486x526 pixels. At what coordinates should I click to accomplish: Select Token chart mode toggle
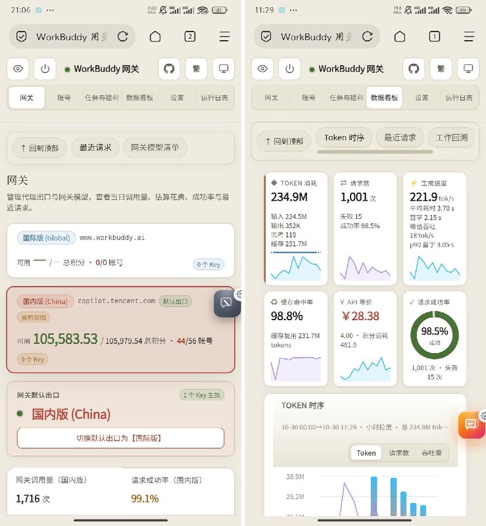pyautogui.click(x=366, y=453)
